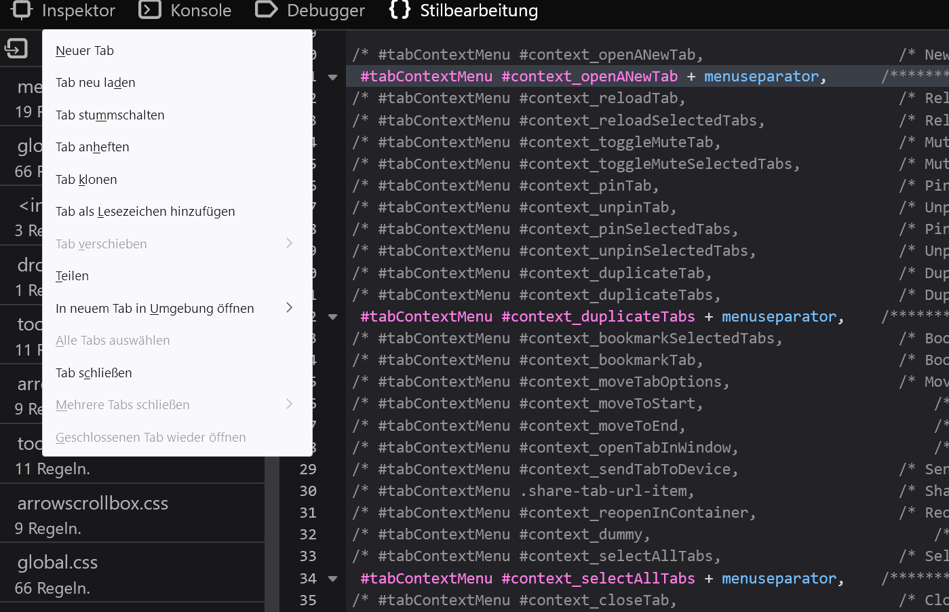Mute tab via 'Tab stummschalten'

pos(110,115)
